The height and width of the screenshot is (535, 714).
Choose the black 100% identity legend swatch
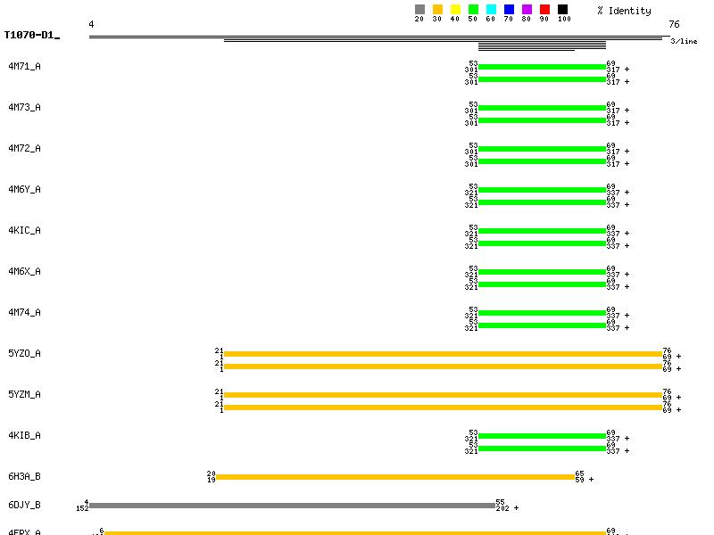(x=562, y=10)
